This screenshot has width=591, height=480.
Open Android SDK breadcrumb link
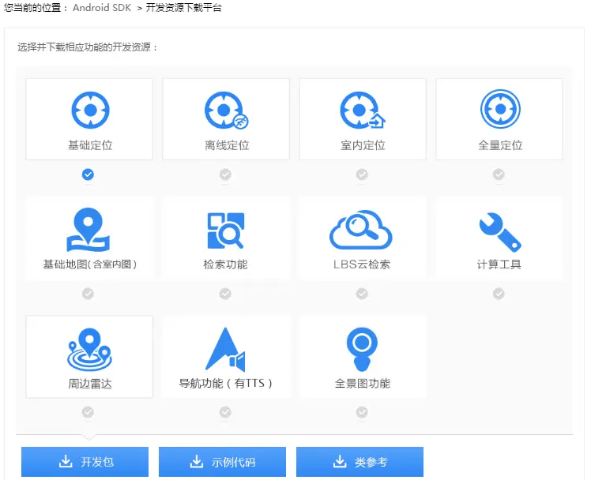pyautogui.click(x=102, y=8)
